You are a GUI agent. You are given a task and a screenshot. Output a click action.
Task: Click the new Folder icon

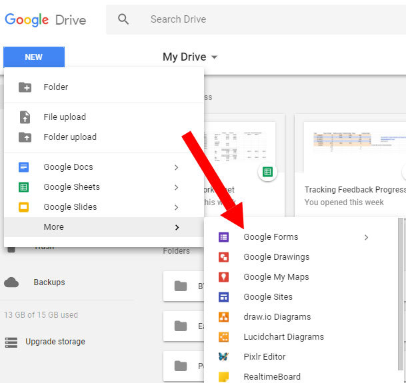(x=25, y=87)
